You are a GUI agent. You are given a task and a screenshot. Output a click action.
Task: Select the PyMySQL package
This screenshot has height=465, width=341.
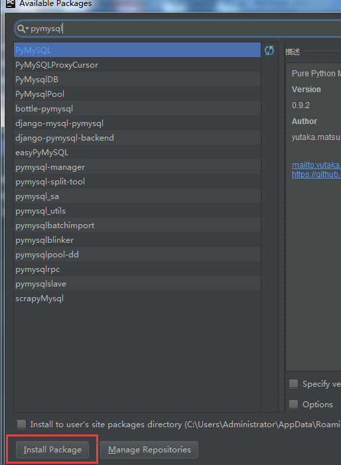click(x=137, y=50)
